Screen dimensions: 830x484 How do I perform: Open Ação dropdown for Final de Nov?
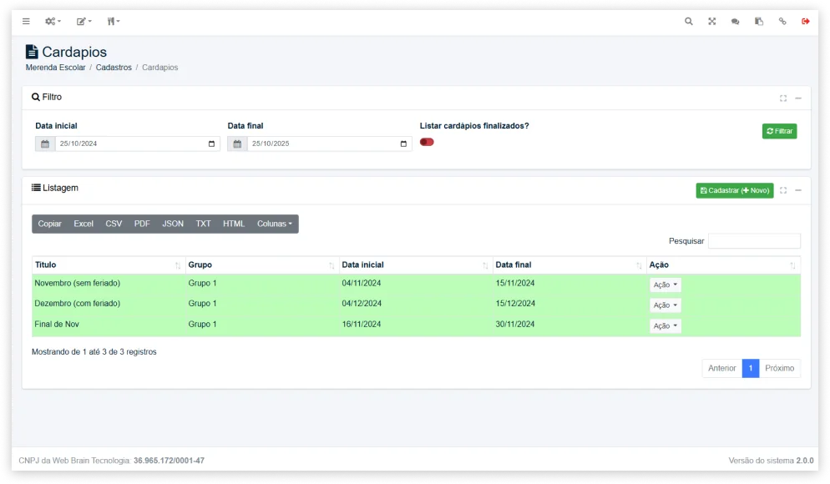(665, 325)
